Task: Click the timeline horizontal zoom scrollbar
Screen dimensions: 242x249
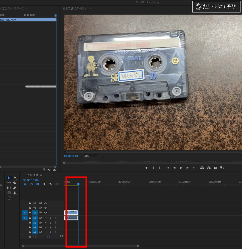Action: 80,246
